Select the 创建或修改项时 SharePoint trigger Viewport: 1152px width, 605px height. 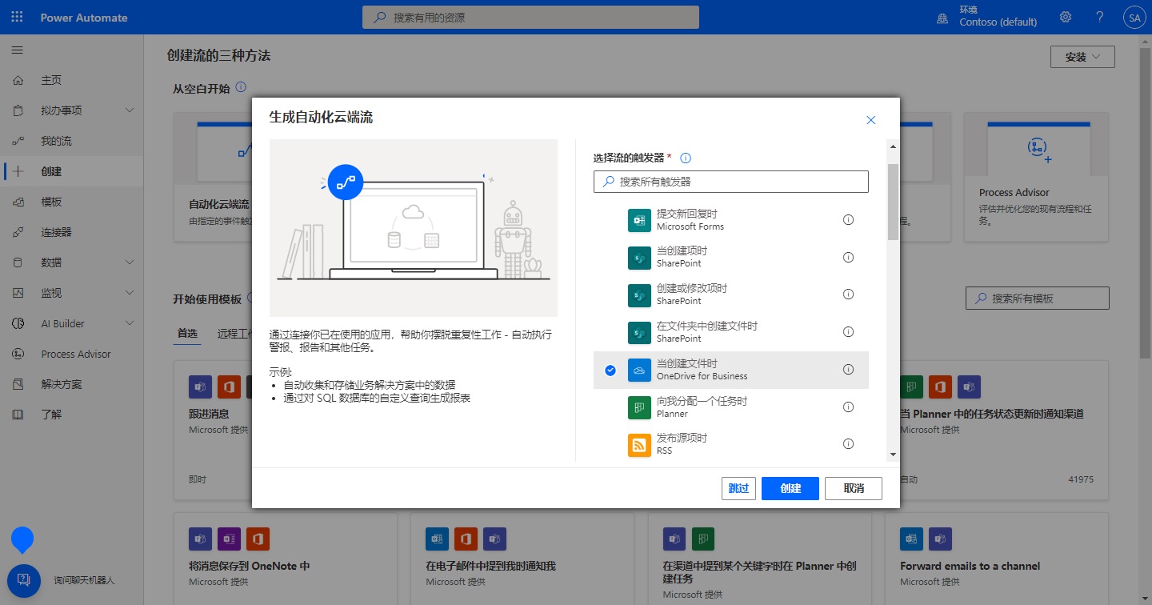click(x=731, y=294)
